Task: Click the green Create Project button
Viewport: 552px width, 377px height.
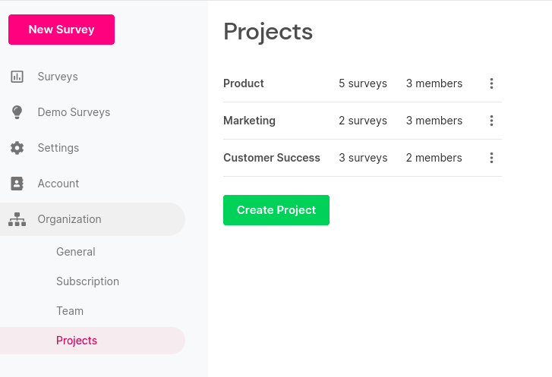Action: click(x=276, y=210)
